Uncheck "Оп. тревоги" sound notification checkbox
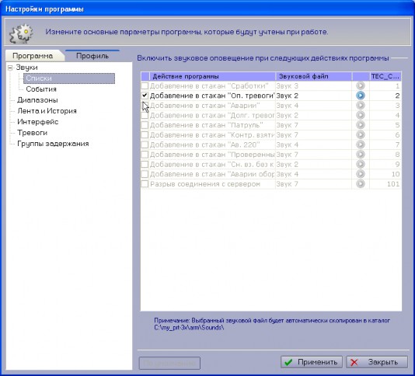Viewport: 415px width, 376px height. (145, 96)
